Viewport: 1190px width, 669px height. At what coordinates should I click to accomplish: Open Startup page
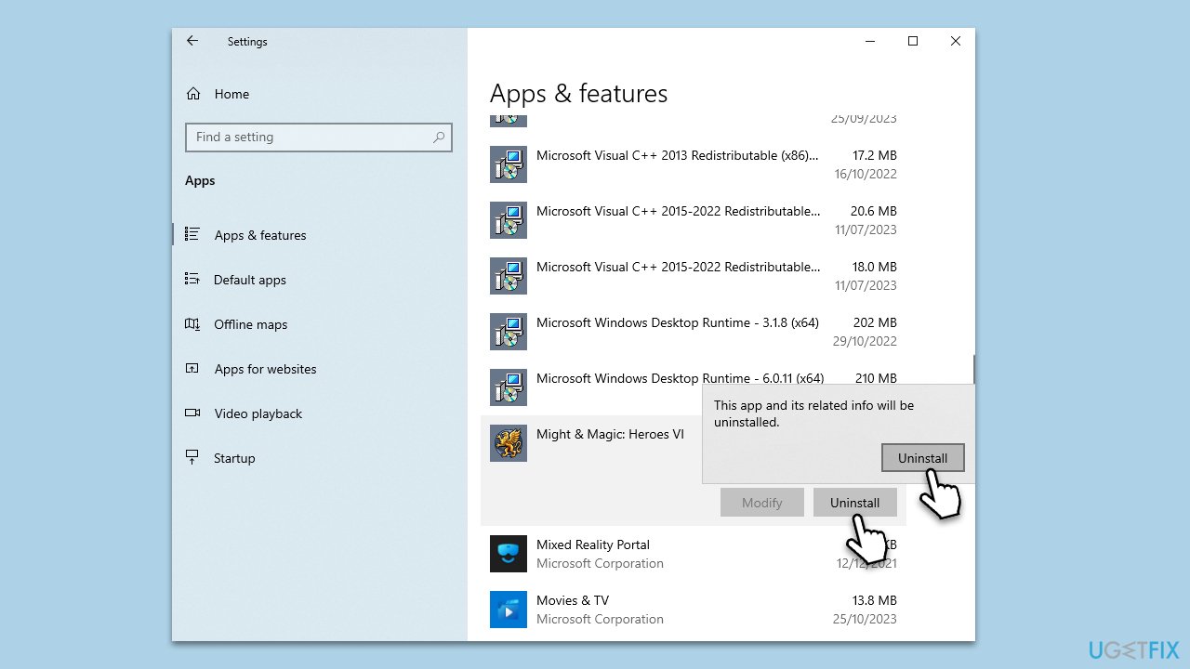tap(234, 458)
